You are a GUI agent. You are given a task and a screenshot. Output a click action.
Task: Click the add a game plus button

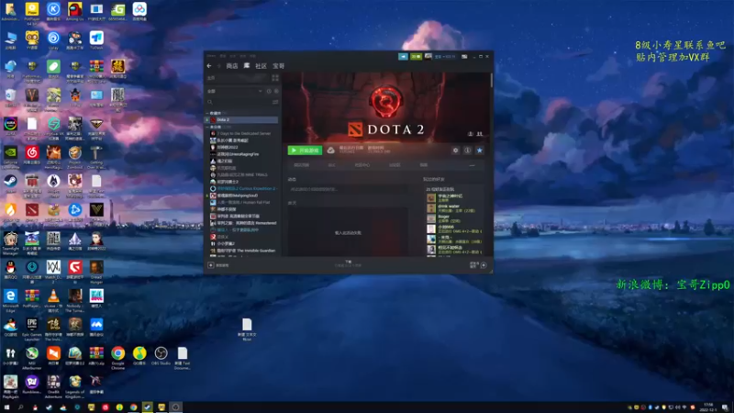(211, 265)
